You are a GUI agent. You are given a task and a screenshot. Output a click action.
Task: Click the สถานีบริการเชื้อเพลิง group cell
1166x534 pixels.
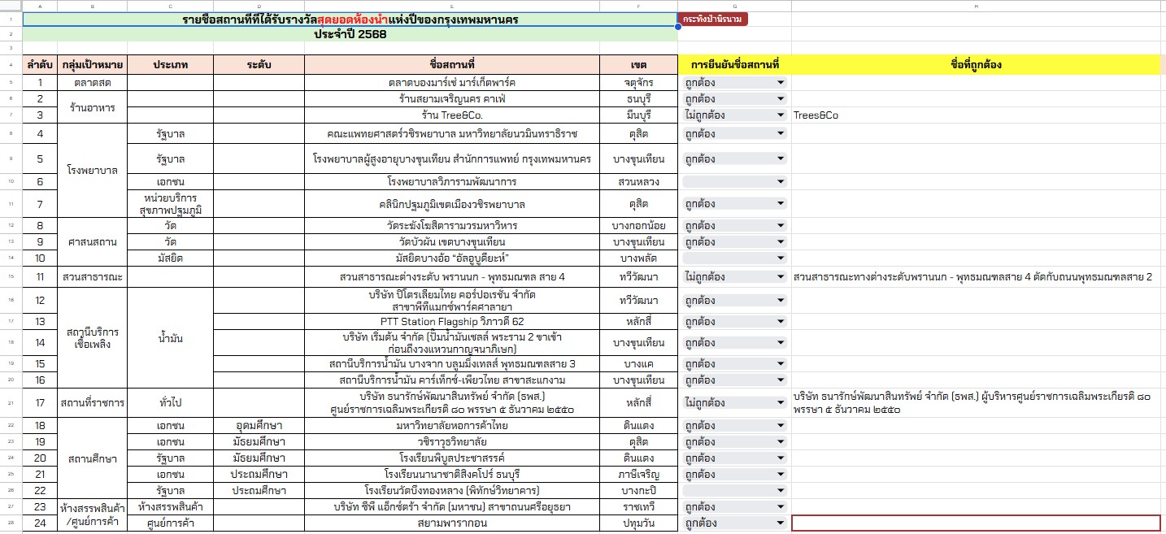pos(92,338)
